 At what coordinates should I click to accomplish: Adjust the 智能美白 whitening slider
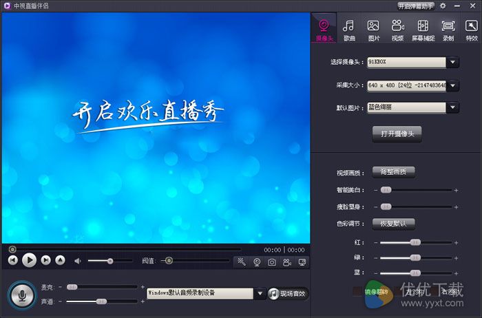(416, 190)
